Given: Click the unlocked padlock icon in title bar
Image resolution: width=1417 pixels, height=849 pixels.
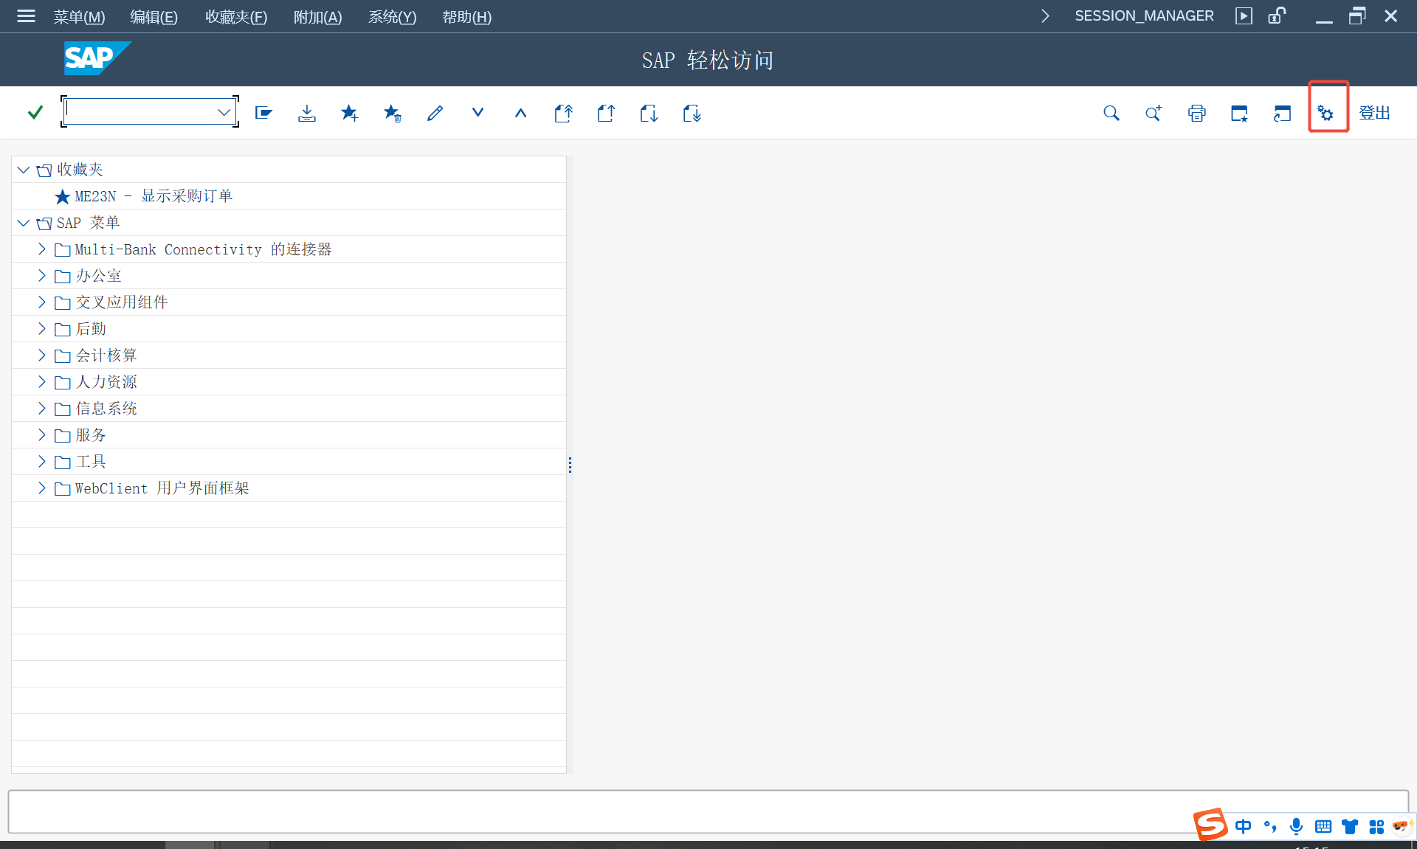Looking at the screenshot, I should coord(1277,15).
